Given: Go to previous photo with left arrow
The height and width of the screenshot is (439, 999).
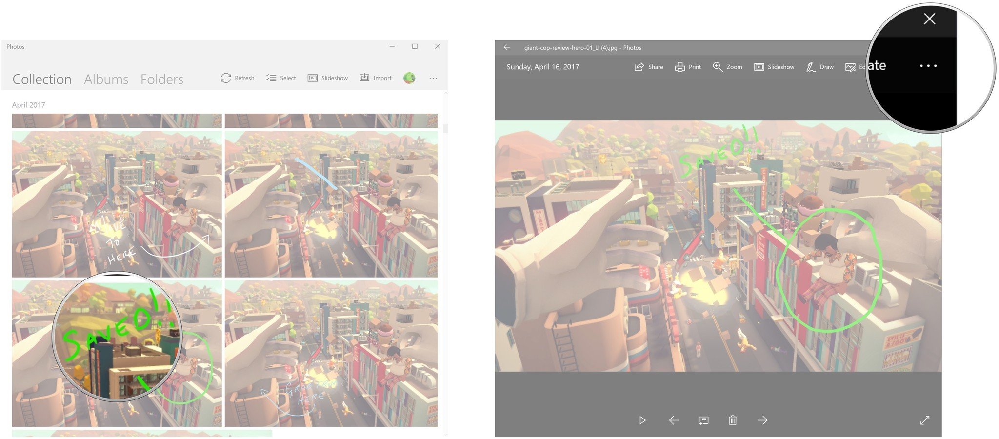Looking at the screenshot, I should pos(674,420).
